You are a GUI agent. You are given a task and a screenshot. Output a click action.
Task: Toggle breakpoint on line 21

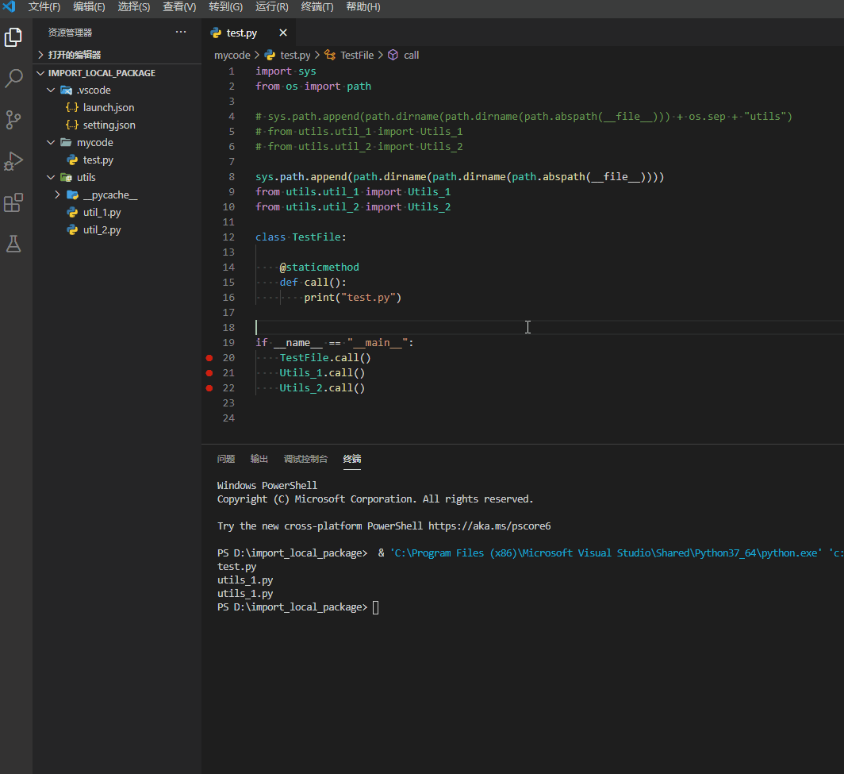(209, 373)
